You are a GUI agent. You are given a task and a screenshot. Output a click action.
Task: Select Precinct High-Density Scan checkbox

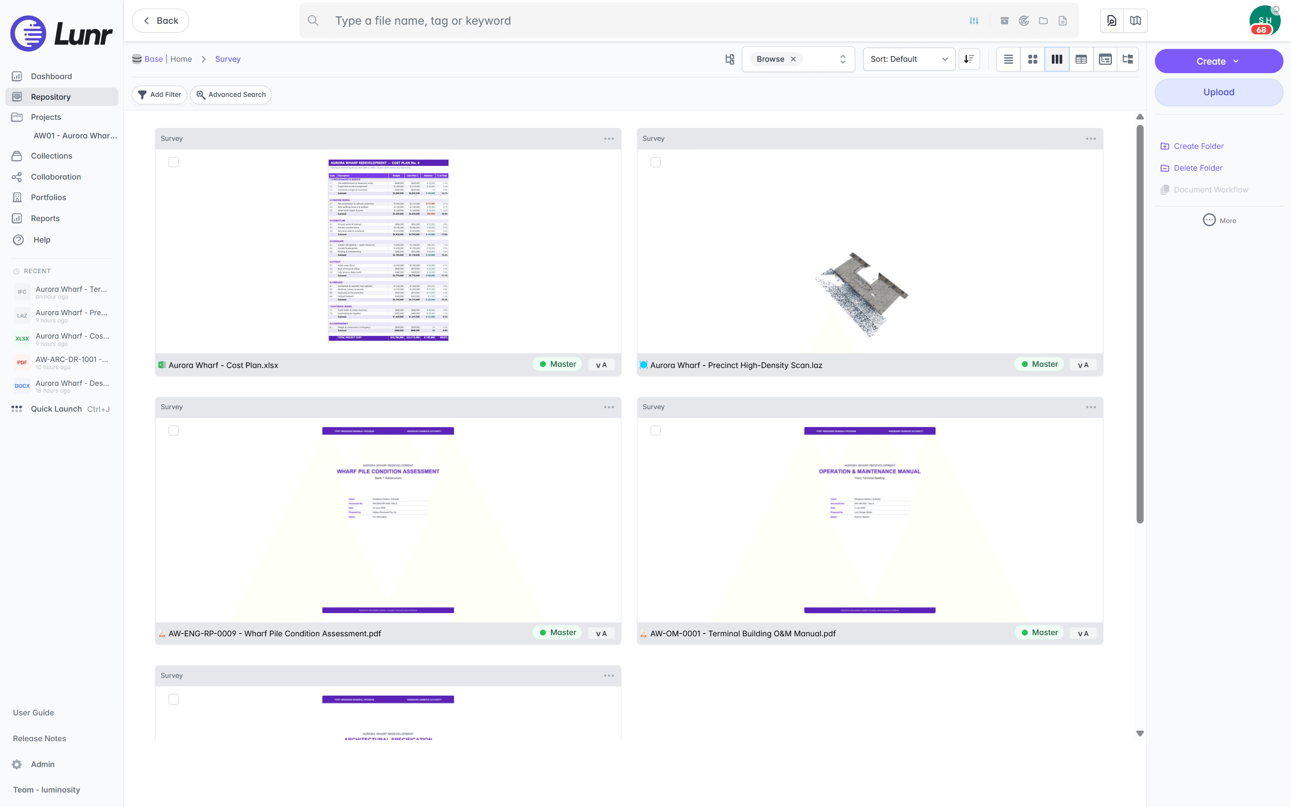point(656,162)
